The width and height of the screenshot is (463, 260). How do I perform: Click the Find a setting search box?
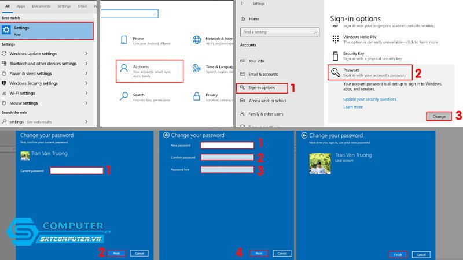pos(280,32)
